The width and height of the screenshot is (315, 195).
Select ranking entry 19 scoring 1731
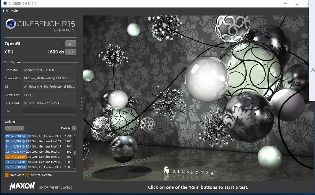pyautogui.click(x=38, y=136)
